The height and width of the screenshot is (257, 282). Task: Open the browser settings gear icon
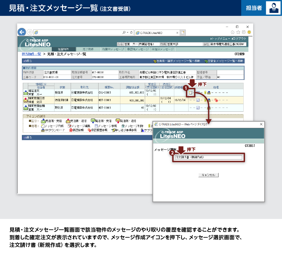[x=244, y=32]
